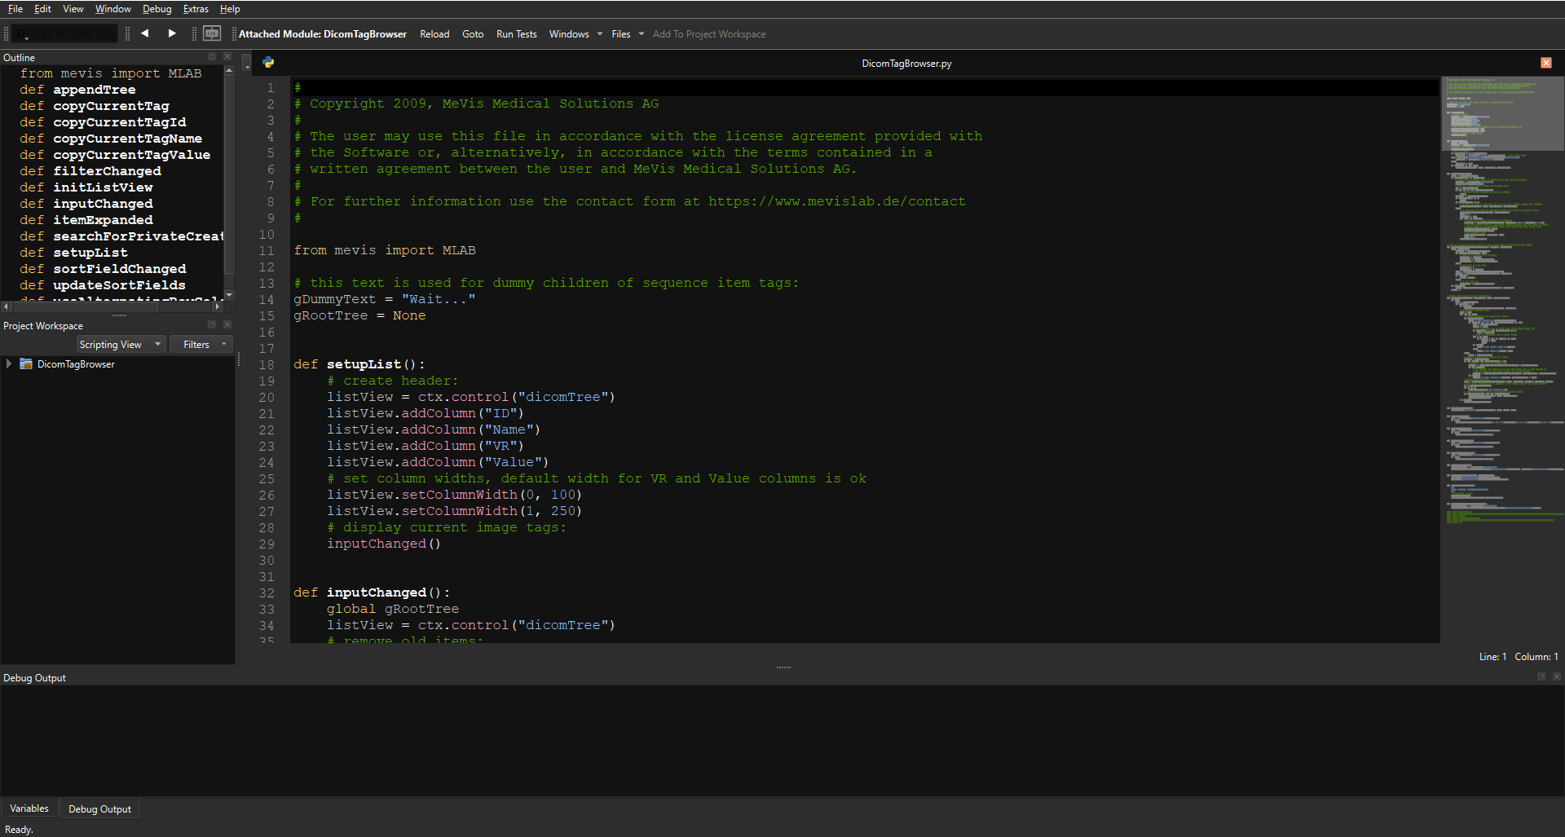The width and height of the screenshot is (1565, 837).
Task: Click the navigate forward arrow icon
Action: pyautogui.click(x=172, y=33)
